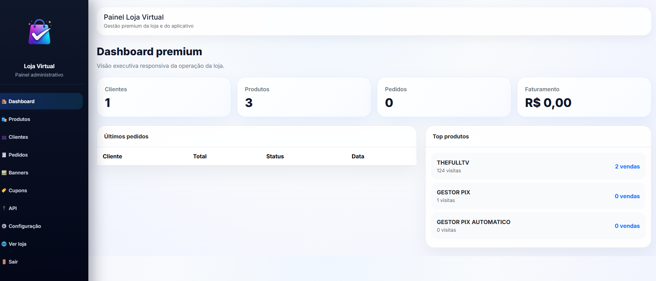
Task: Click the Cupons tag icon
Action: click(x=4, y=190)
